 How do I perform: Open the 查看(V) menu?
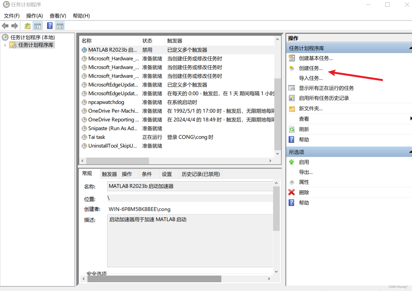tap(58, 16)
